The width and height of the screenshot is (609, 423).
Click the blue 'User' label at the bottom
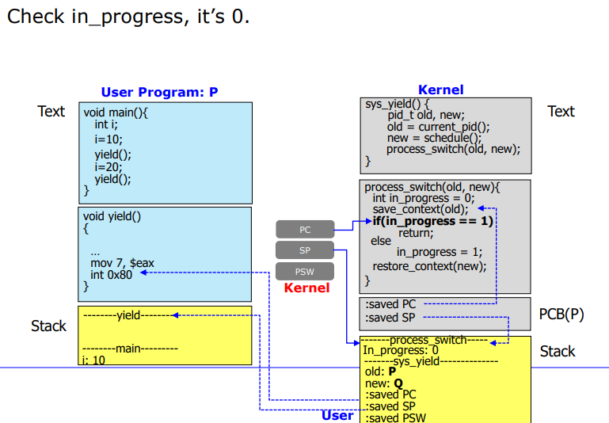337,416
